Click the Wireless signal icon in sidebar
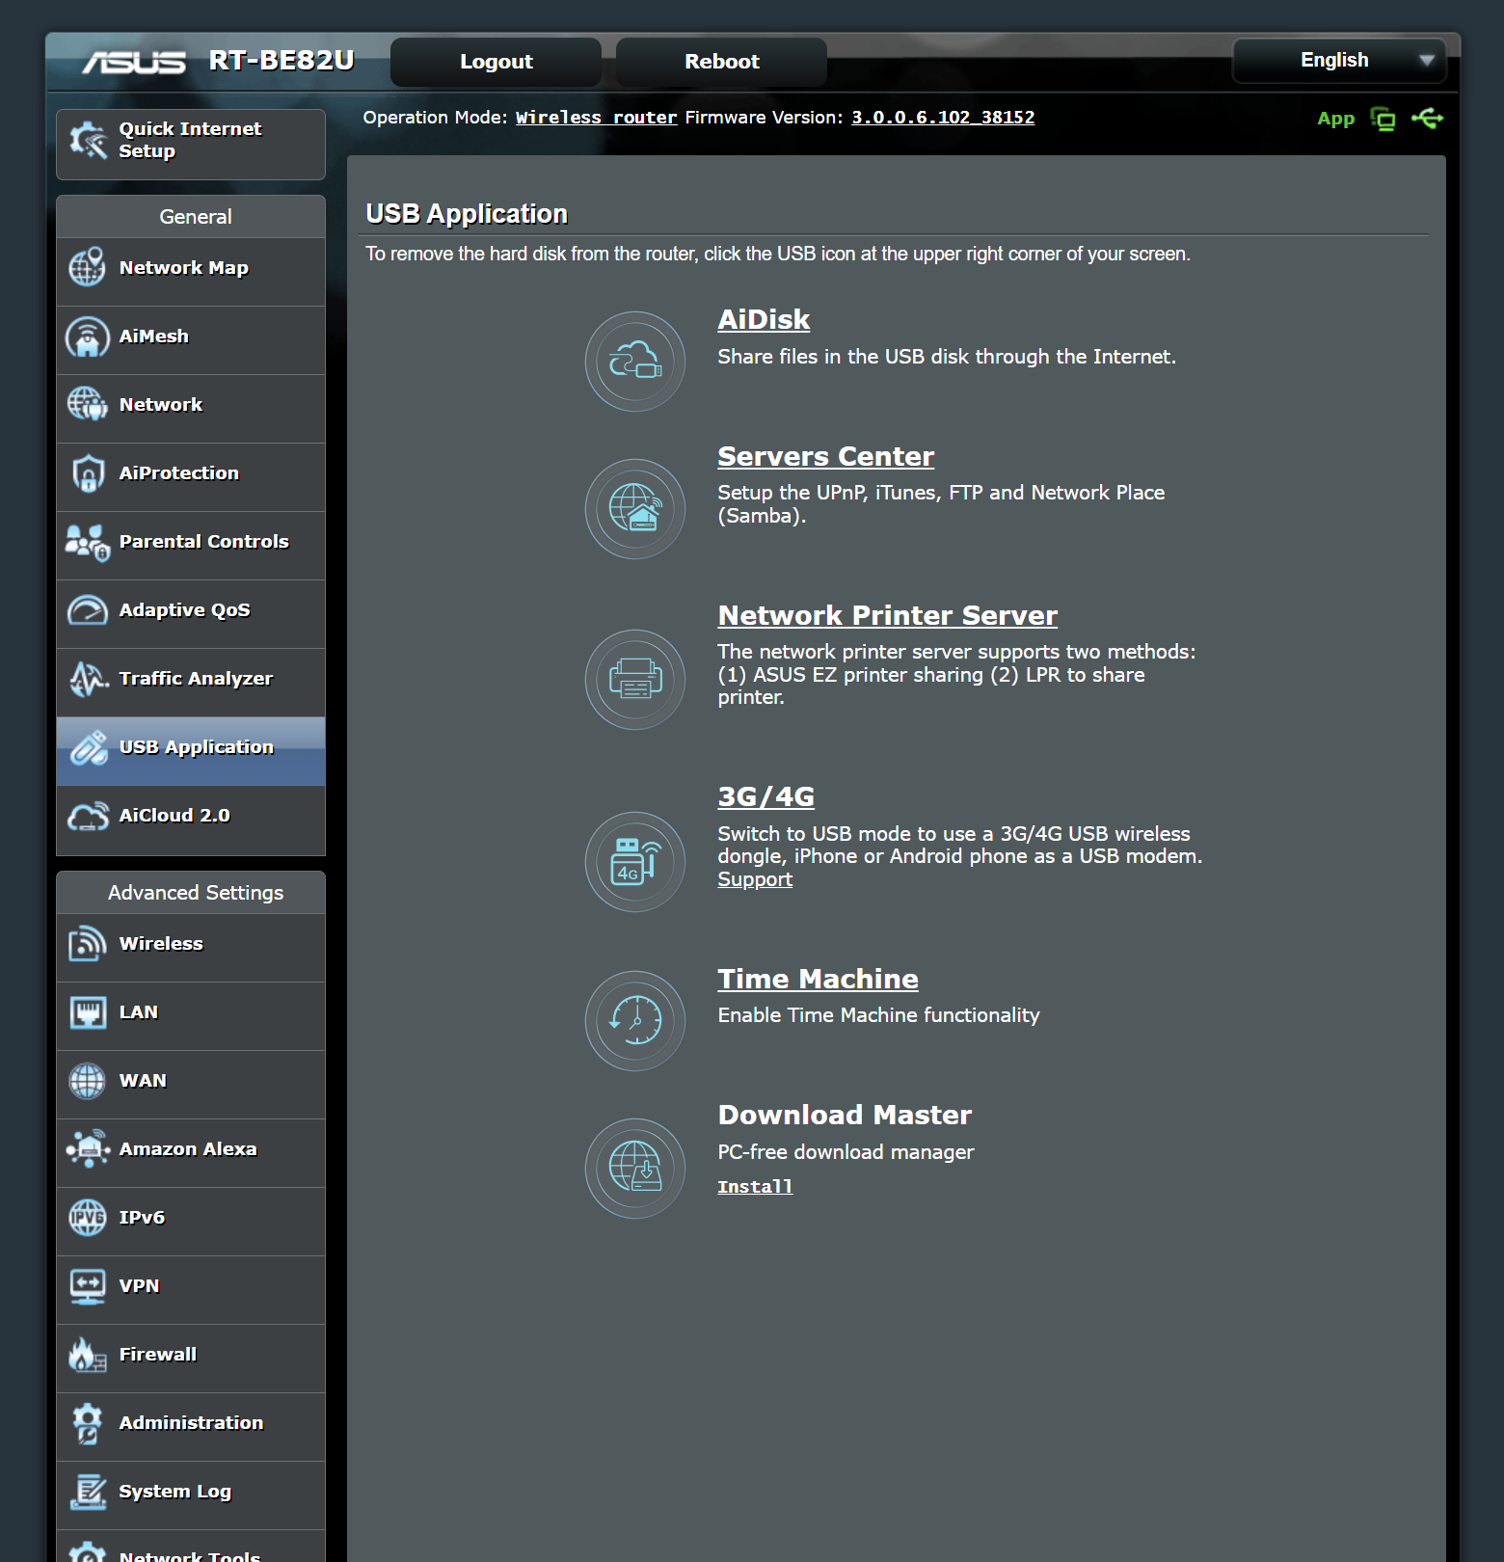The height and width of the screenshot is (1562, 1504). tap(88, 944)
